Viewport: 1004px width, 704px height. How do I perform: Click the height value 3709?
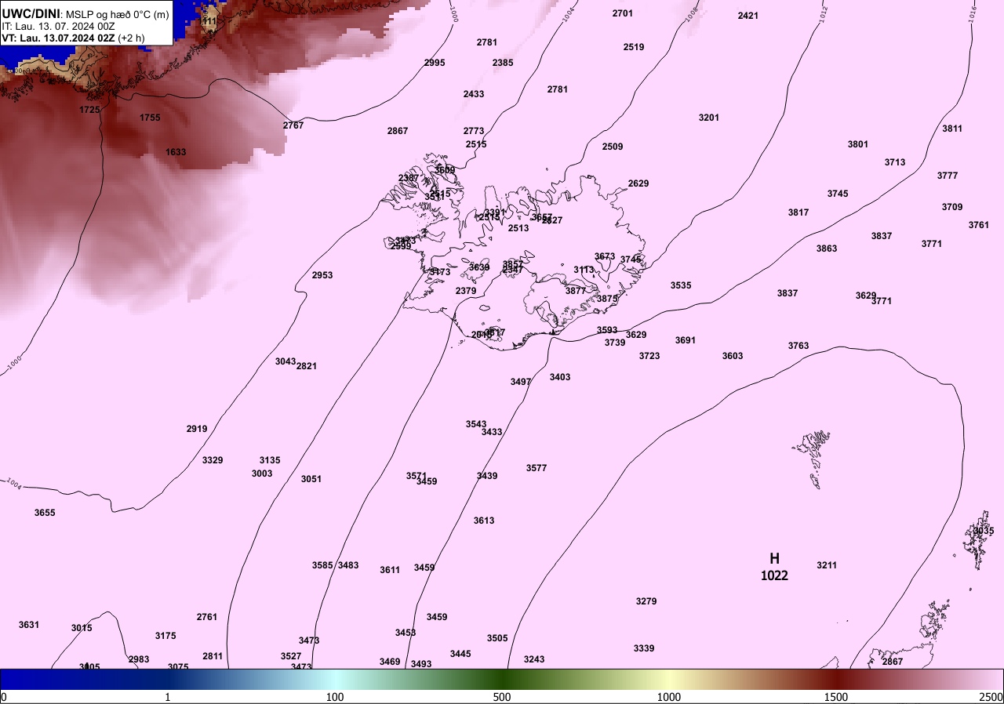tap(952, 207)
